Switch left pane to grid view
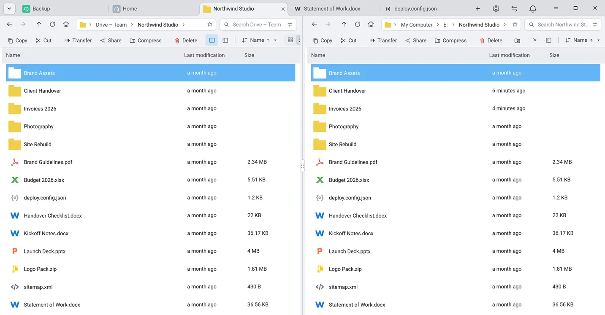Viewport: 605px width, 315px height. point(290,40)
